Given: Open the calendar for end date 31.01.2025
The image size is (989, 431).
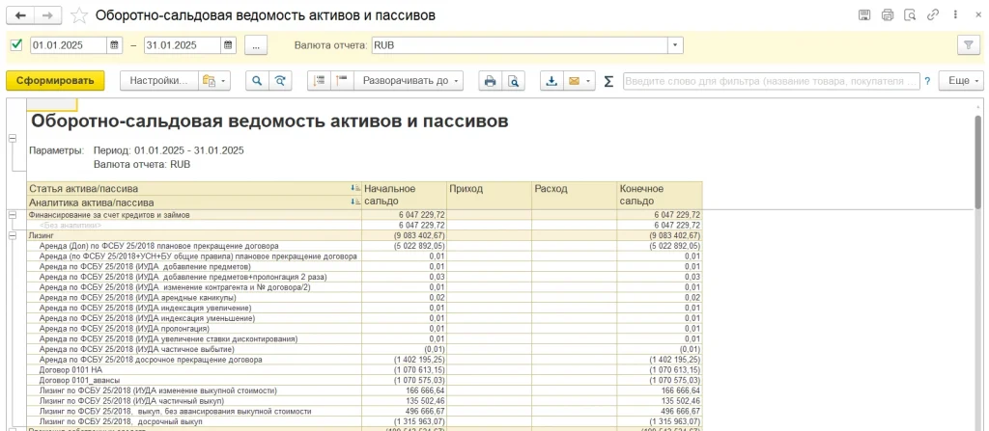Looking at the screenshot, I should coord(228,45).
